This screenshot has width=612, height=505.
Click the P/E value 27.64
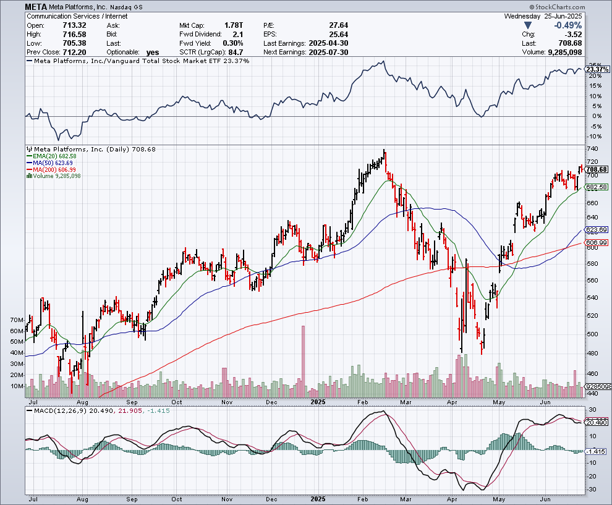(x=338, y=25)
